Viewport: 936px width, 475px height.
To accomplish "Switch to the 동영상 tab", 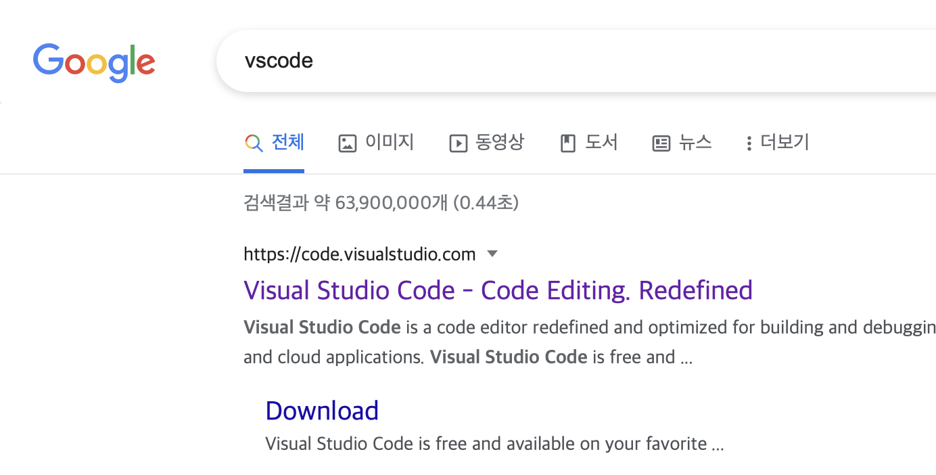I will (487, 143).
